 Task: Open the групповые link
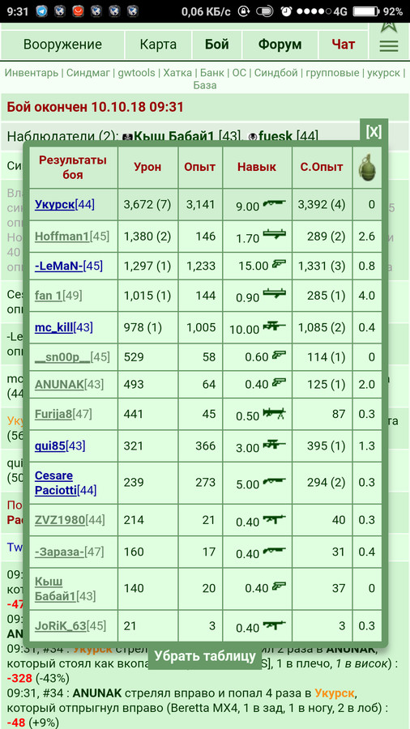coord(332,73)
